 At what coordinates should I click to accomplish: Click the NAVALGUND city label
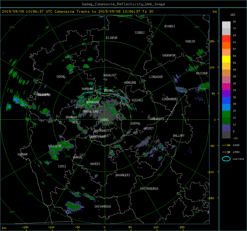click(91, 112)
